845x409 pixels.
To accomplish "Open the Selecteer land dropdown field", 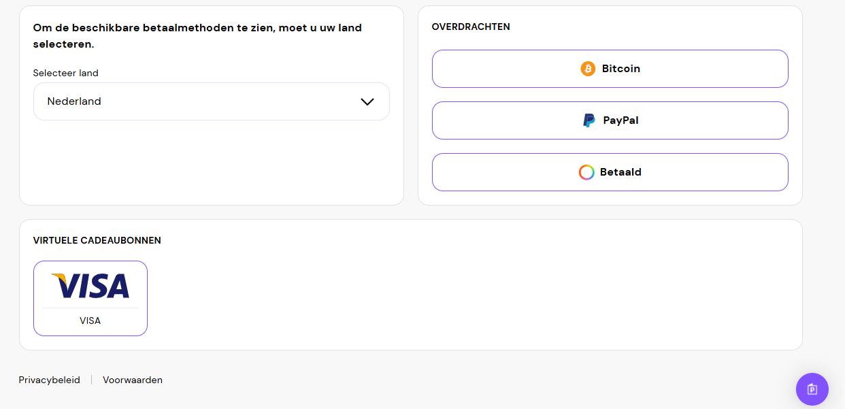I will click(211, 101).
